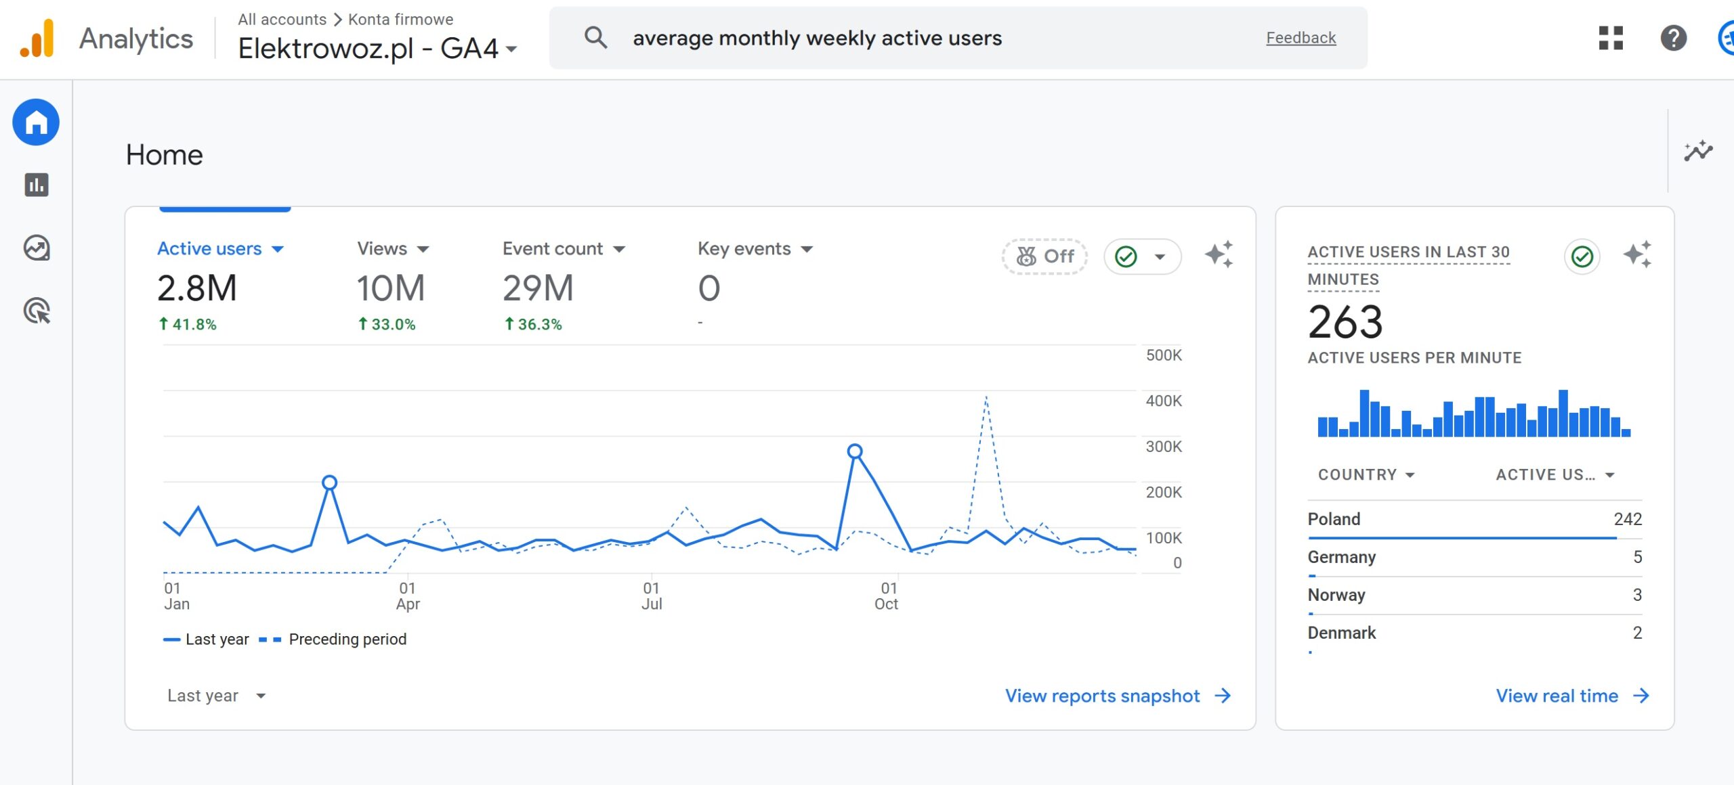Click the Poland row
1734x785 pixels.
1475,520
